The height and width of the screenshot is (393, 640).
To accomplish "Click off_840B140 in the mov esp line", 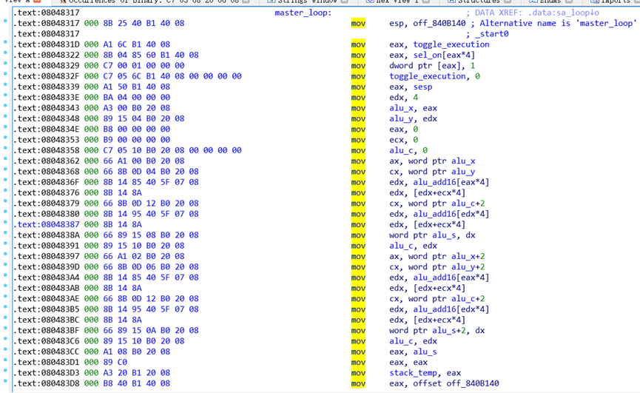I will (439, 23).
